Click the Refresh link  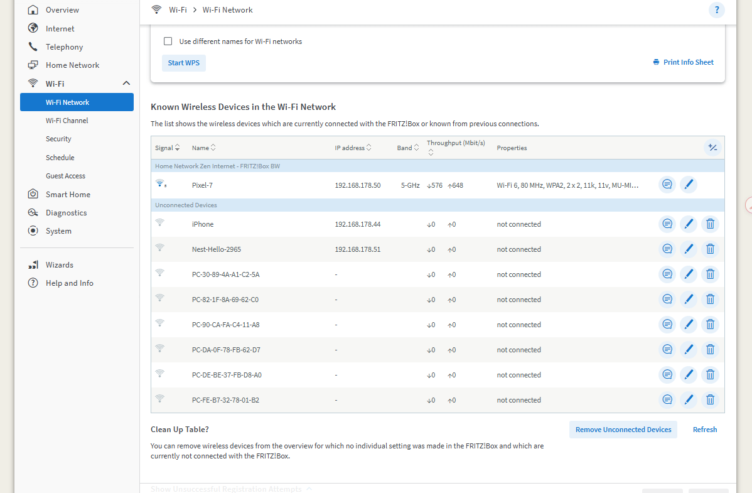click(x=704, y=430)
